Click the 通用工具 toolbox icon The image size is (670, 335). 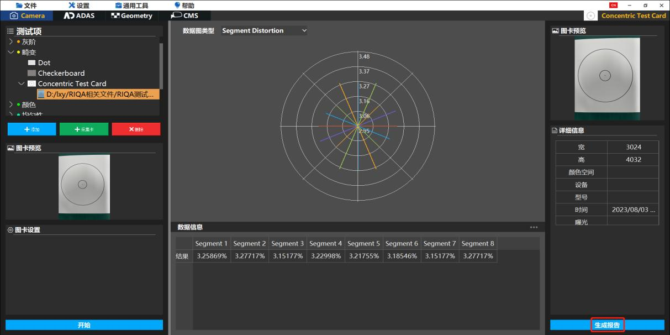[118, 6]
